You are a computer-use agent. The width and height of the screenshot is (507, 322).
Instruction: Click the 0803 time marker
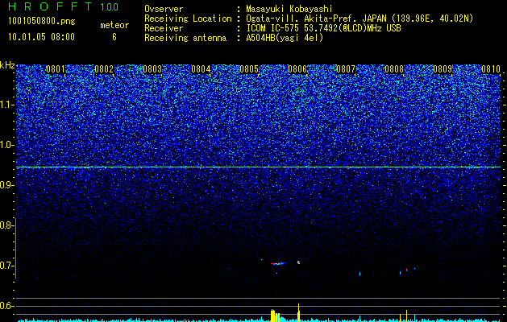[x=152, y=69]
